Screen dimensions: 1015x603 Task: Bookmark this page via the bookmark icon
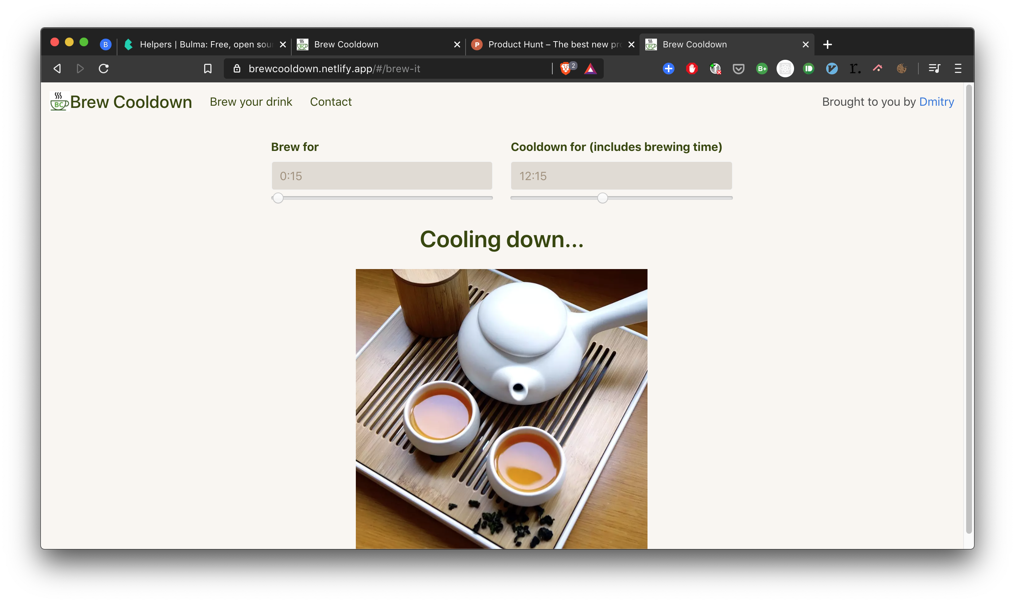pos(208,69)
